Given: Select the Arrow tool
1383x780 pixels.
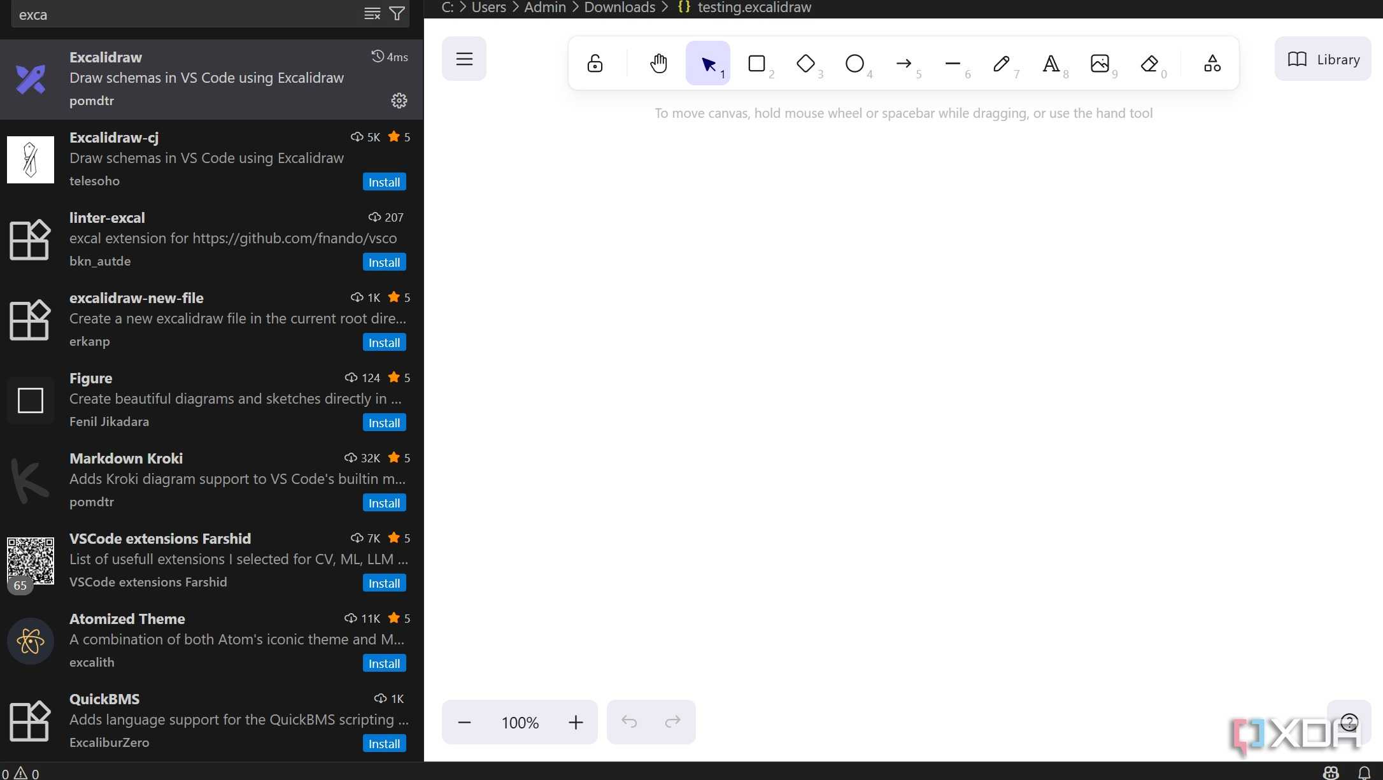Looking at the screenshot, I should tap(904, 63).
